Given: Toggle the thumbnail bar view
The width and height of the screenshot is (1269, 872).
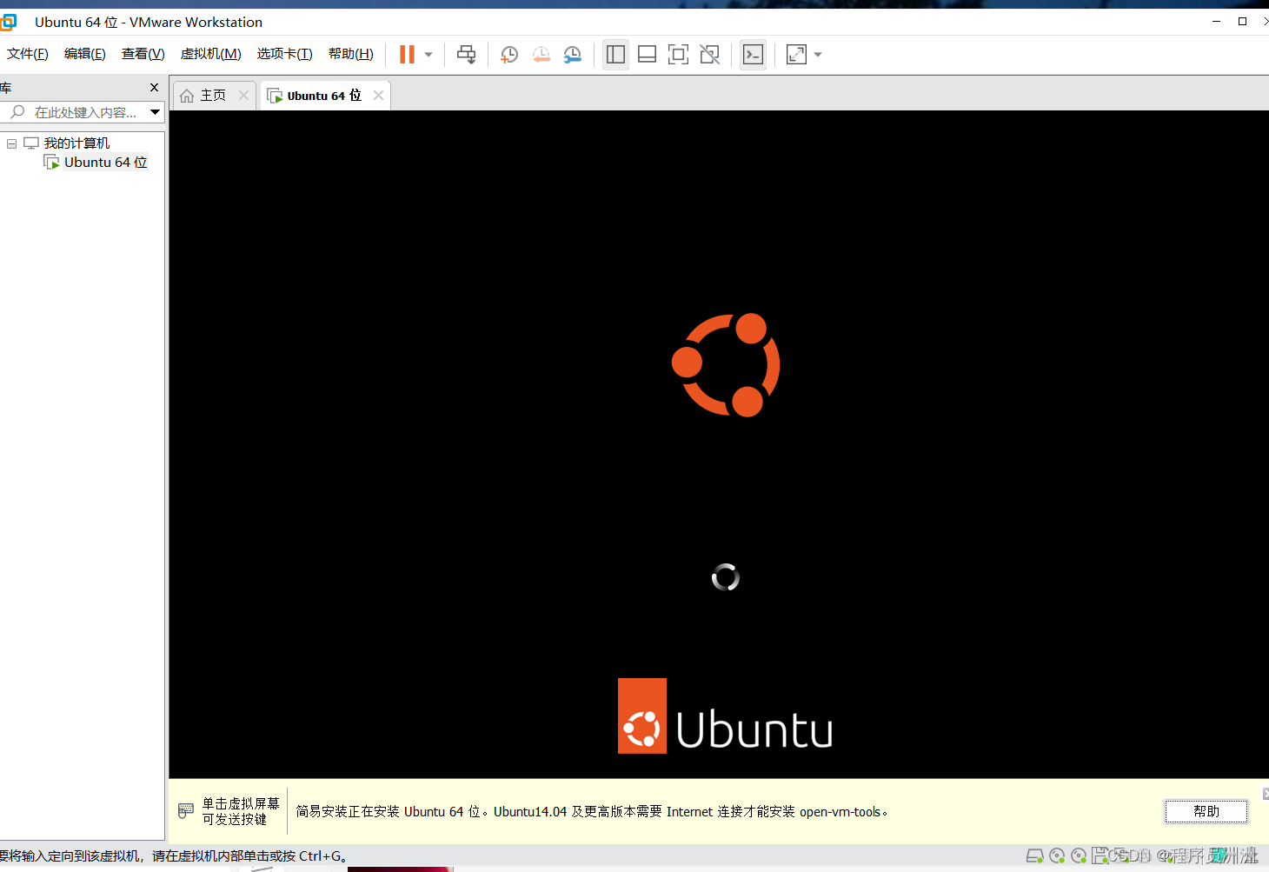Looking at the screenshot, I should click(x=647, y=54).
